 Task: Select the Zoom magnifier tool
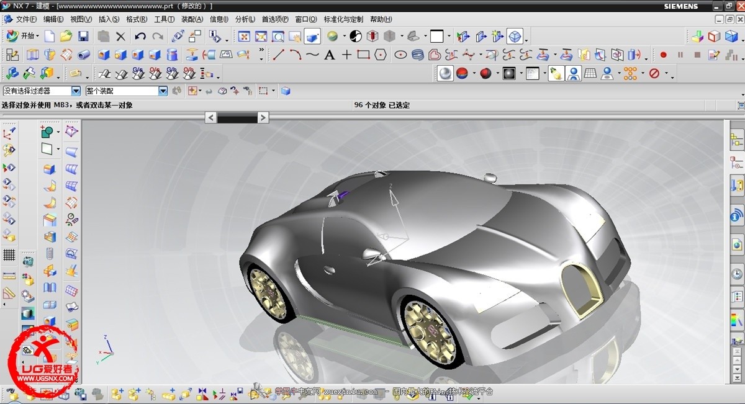click(278, 37)
